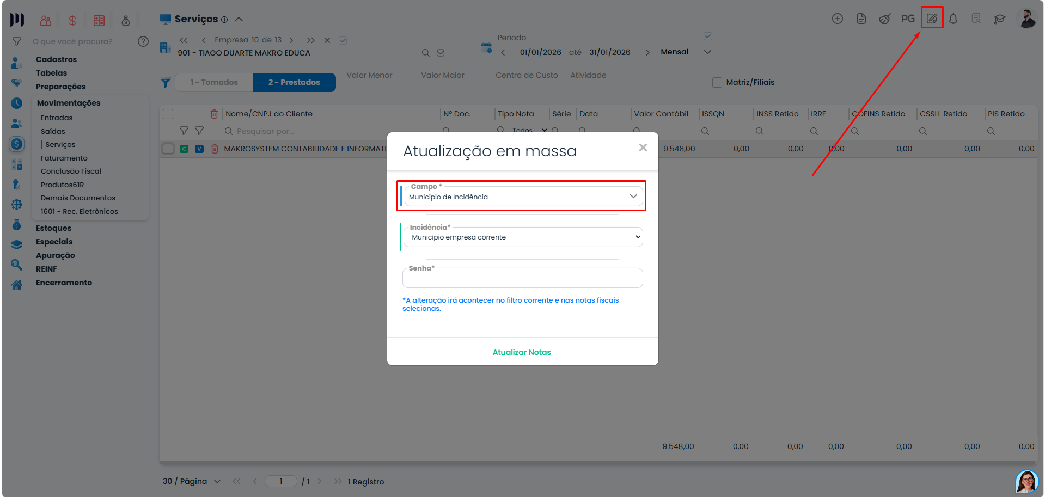Image resolution: width=1045 pixels, height=497 pixels.
Task: Open the red grid table module icon
Action: [x=99, y=21]
